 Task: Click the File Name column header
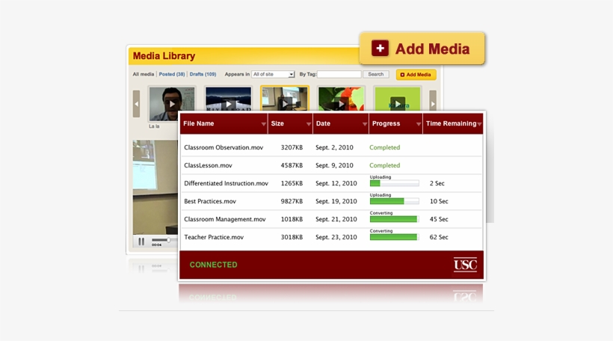224,123
